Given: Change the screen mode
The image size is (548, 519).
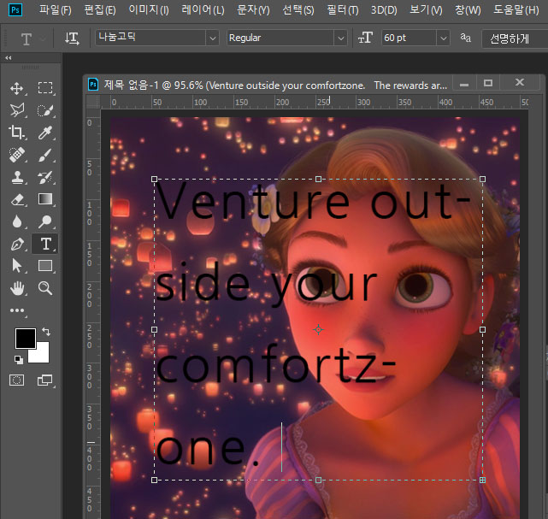Looking at the screenshot, I should [x=45, y=380].
